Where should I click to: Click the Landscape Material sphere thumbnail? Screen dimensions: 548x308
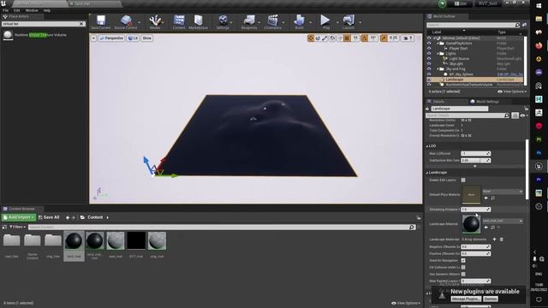coord(471,224)
